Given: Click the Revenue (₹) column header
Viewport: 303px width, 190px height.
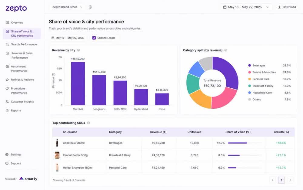Looking at the screenshot, I should tap(158, 132).
